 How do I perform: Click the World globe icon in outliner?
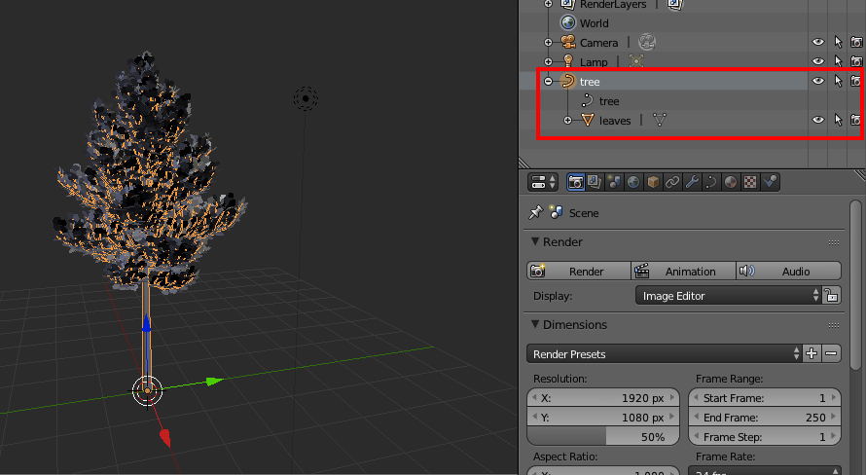[567, 22]
